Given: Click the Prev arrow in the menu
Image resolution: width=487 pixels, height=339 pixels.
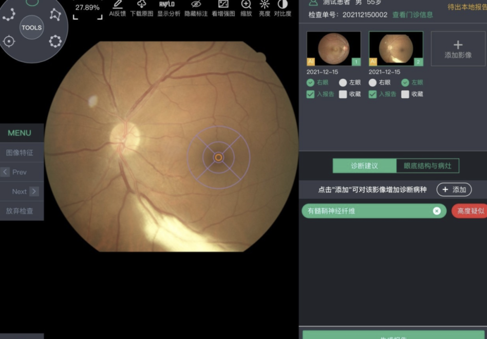Looking at the screenshot, I should [5, 172].
